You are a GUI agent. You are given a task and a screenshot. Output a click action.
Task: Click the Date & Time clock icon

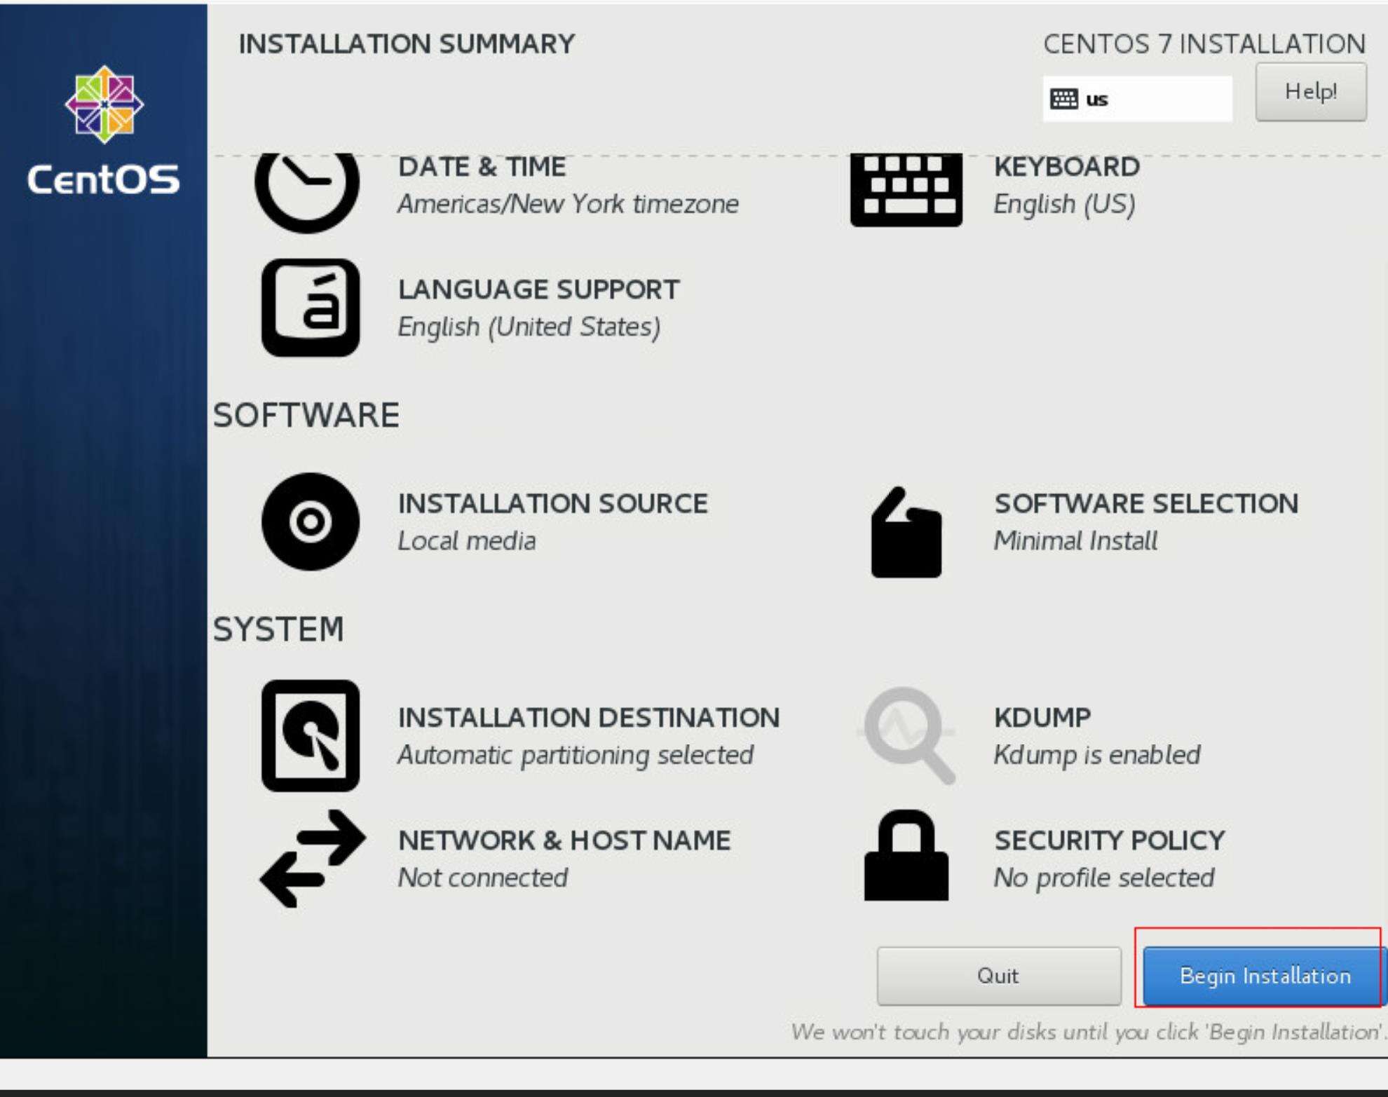pyautogui.click(x=307, y=189)
